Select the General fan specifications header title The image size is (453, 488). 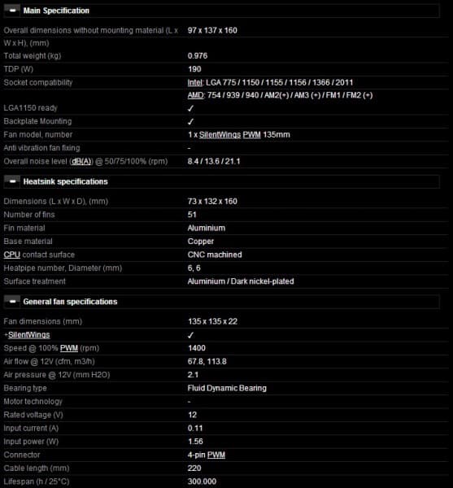click(70, 302)
